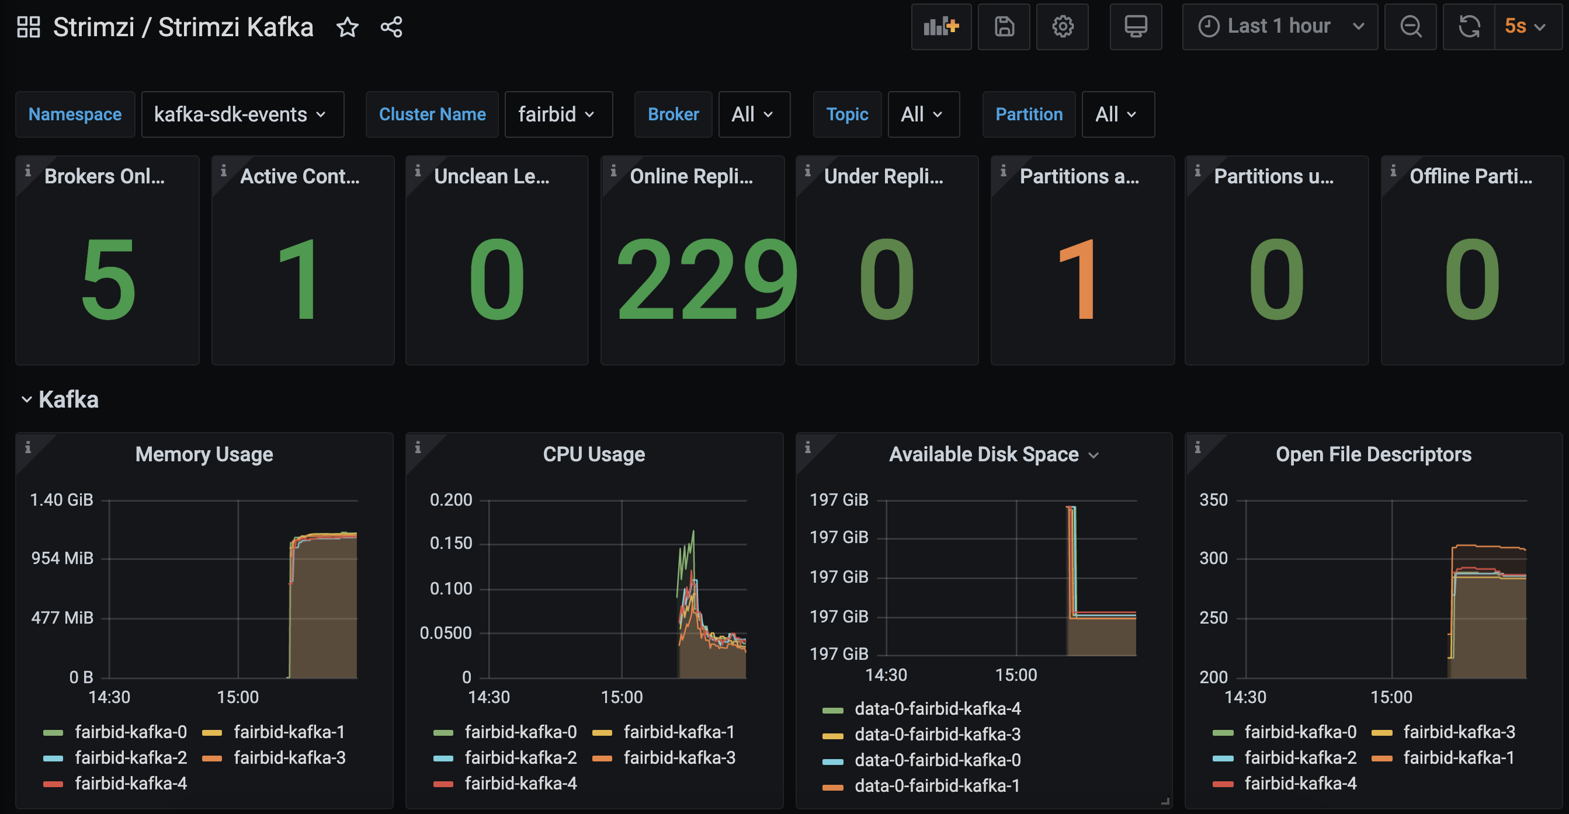Click the fairbid-kafka-1 color swatch in the Open File Descriptors legend
Viewport: 1569px width, 814px height.
[x=1382, y=759]
